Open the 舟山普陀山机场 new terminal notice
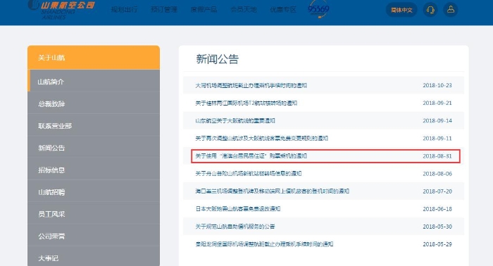Viewport: 493px width, 266px height. tap(249, 173)
